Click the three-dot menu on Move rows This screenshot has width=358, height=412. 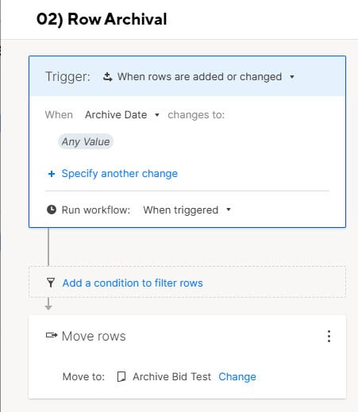point(329,336)
